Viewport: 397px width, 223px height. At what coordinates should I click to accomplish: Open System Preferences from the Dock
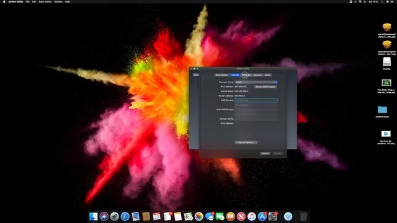(273, 216)
